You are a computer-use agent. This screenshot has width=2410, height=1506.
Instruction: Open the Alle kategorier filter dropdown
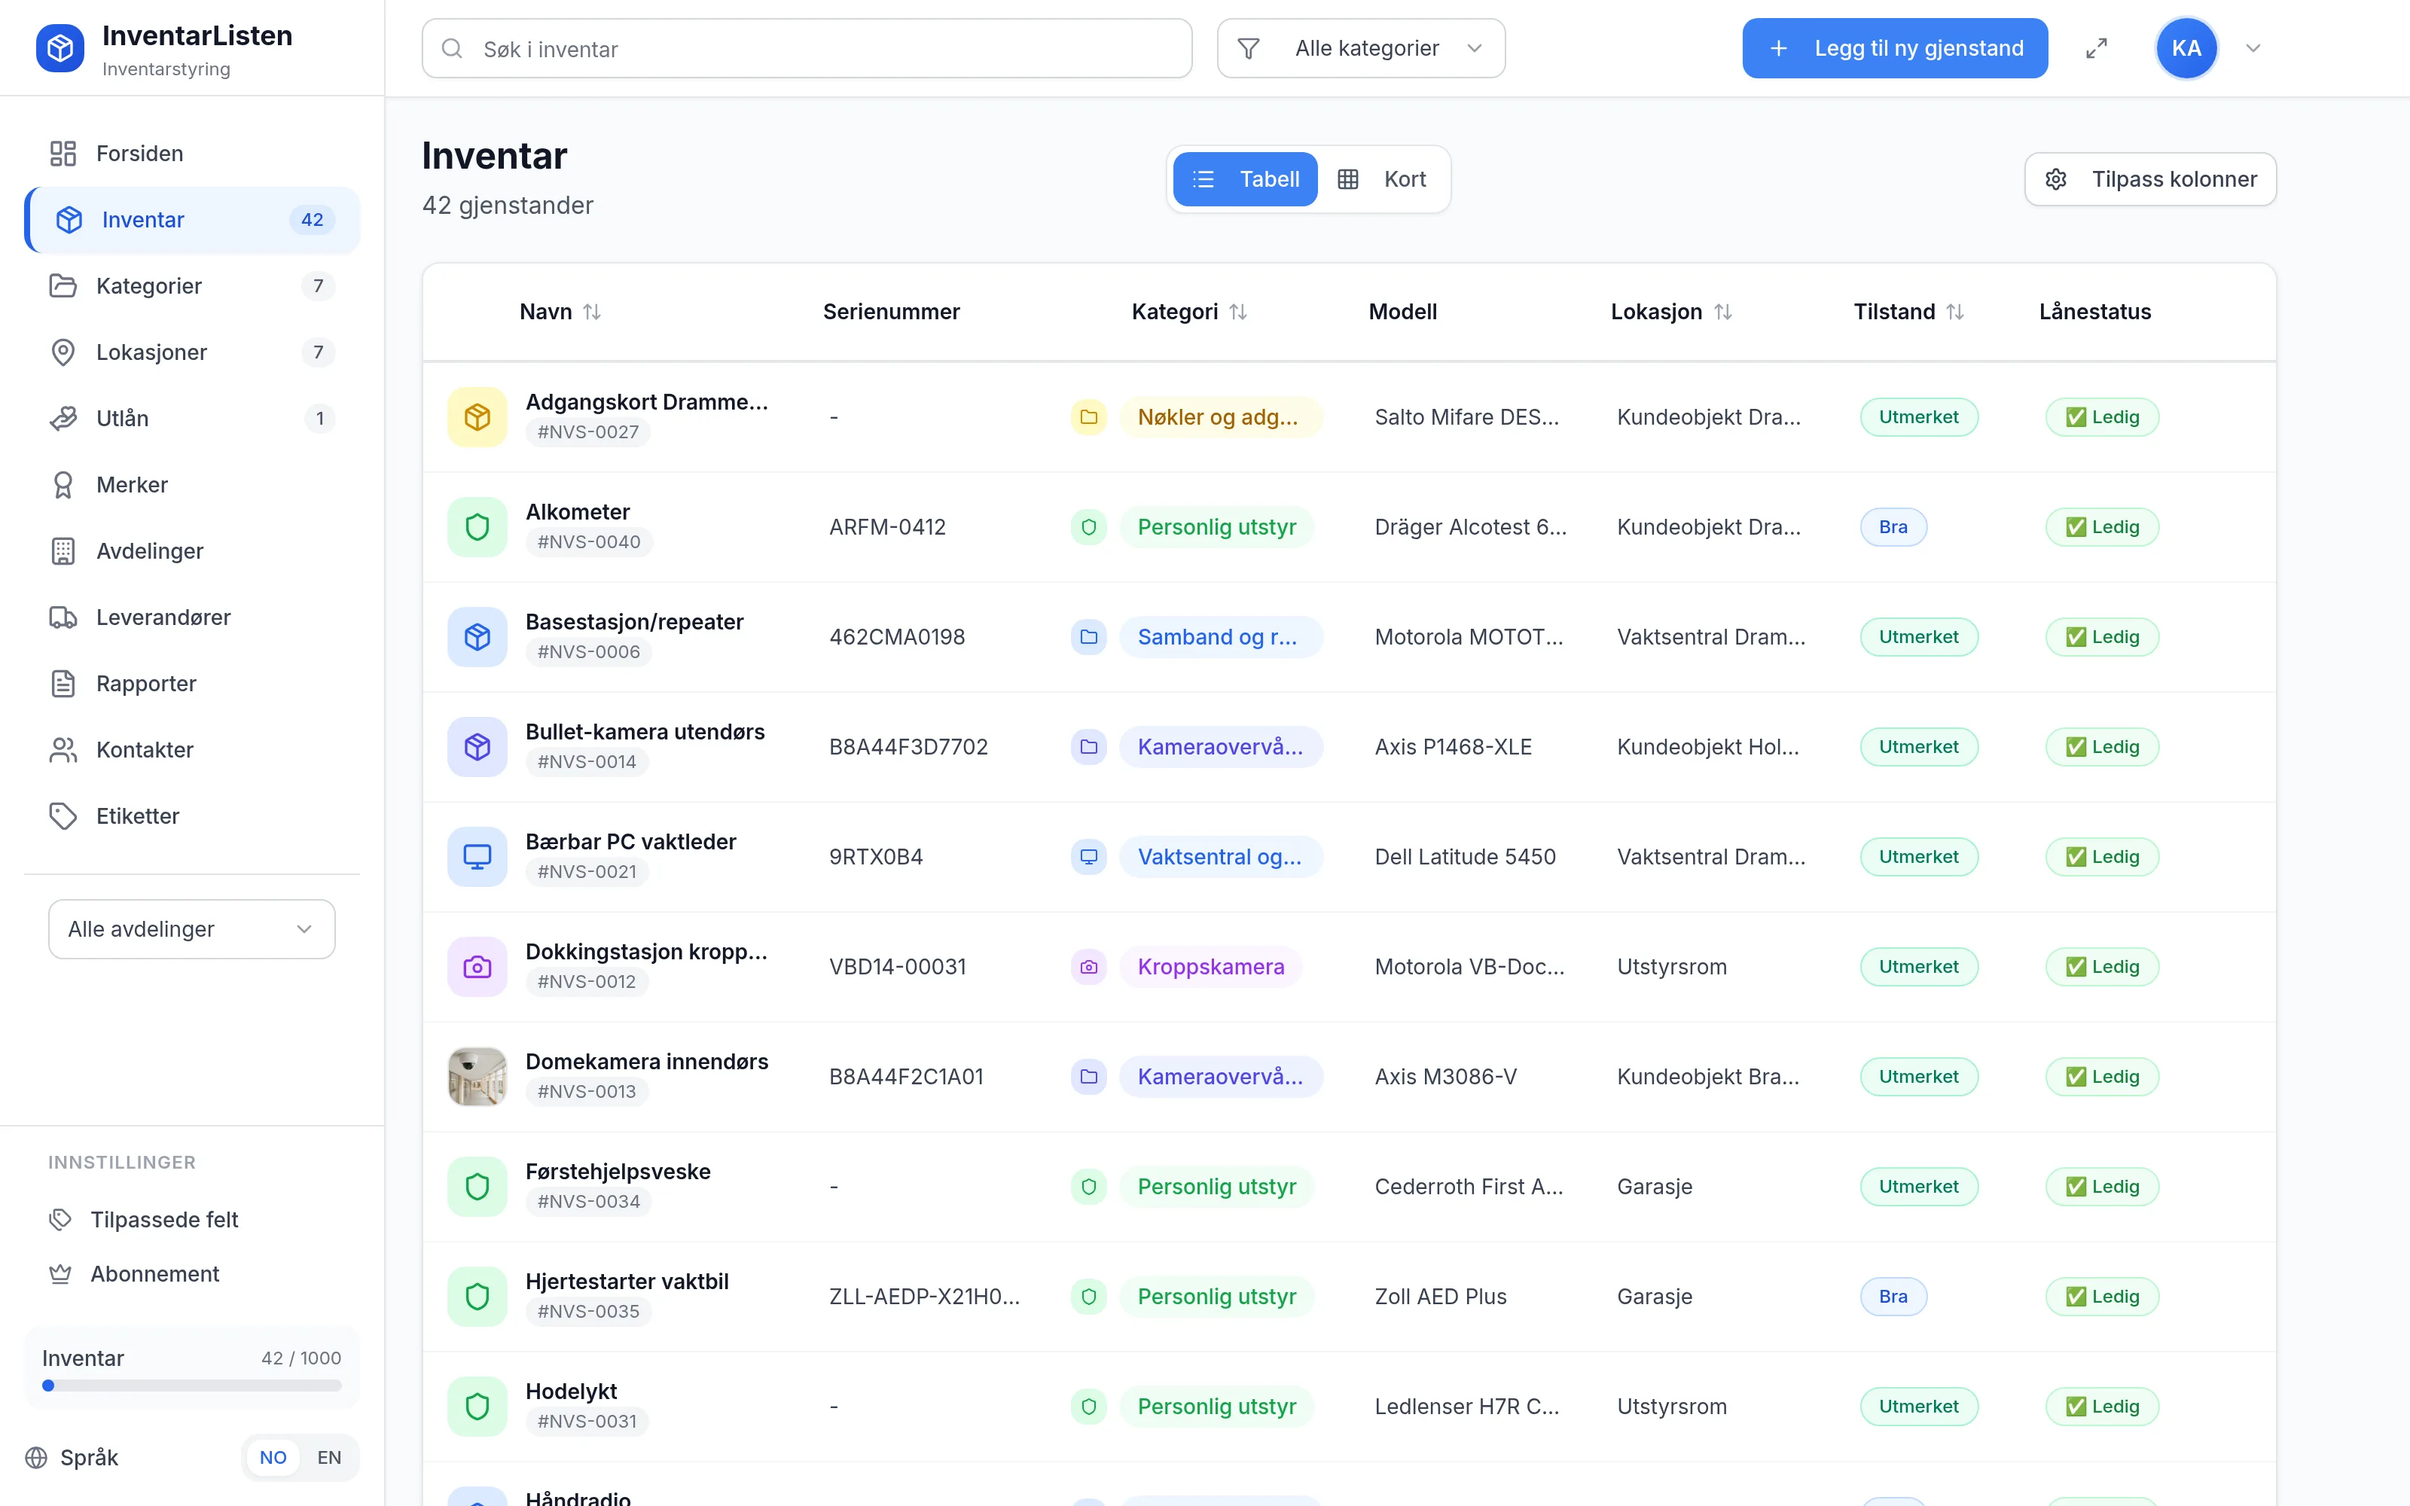1360,47
